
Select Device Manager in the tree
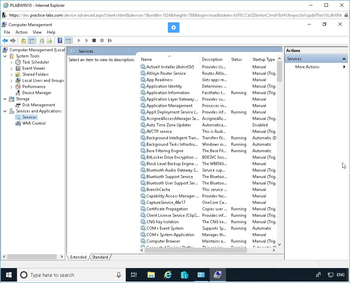click(x=37, y=93)
